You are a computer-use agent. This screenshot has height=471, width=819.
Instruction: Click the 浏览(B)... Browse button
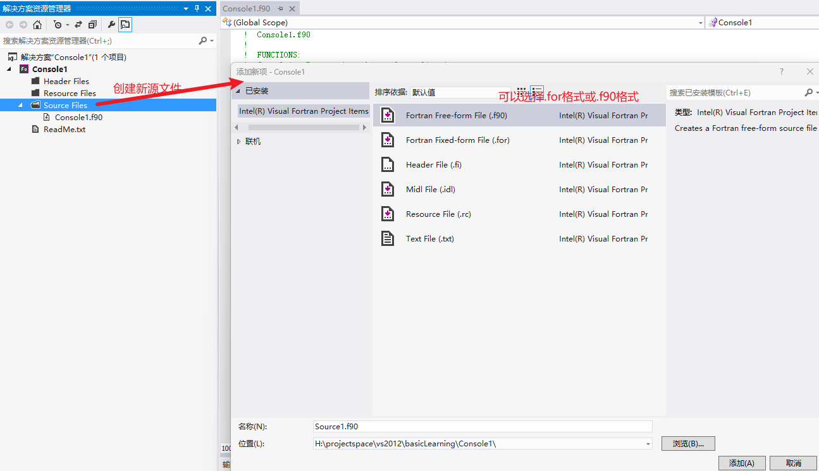point(687,444)
